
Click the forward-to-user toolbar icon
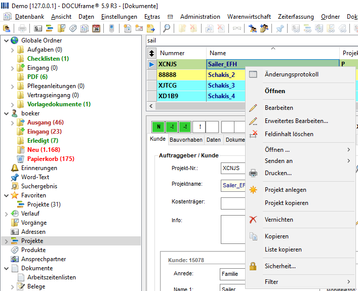(x=253, y=28)
